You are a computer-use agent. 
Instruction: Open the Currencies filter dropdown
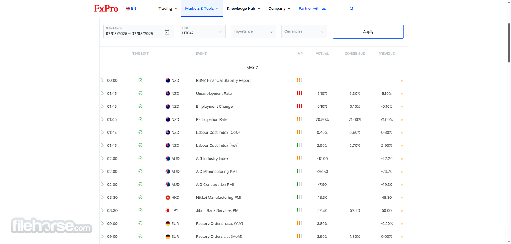coord(304,32)
